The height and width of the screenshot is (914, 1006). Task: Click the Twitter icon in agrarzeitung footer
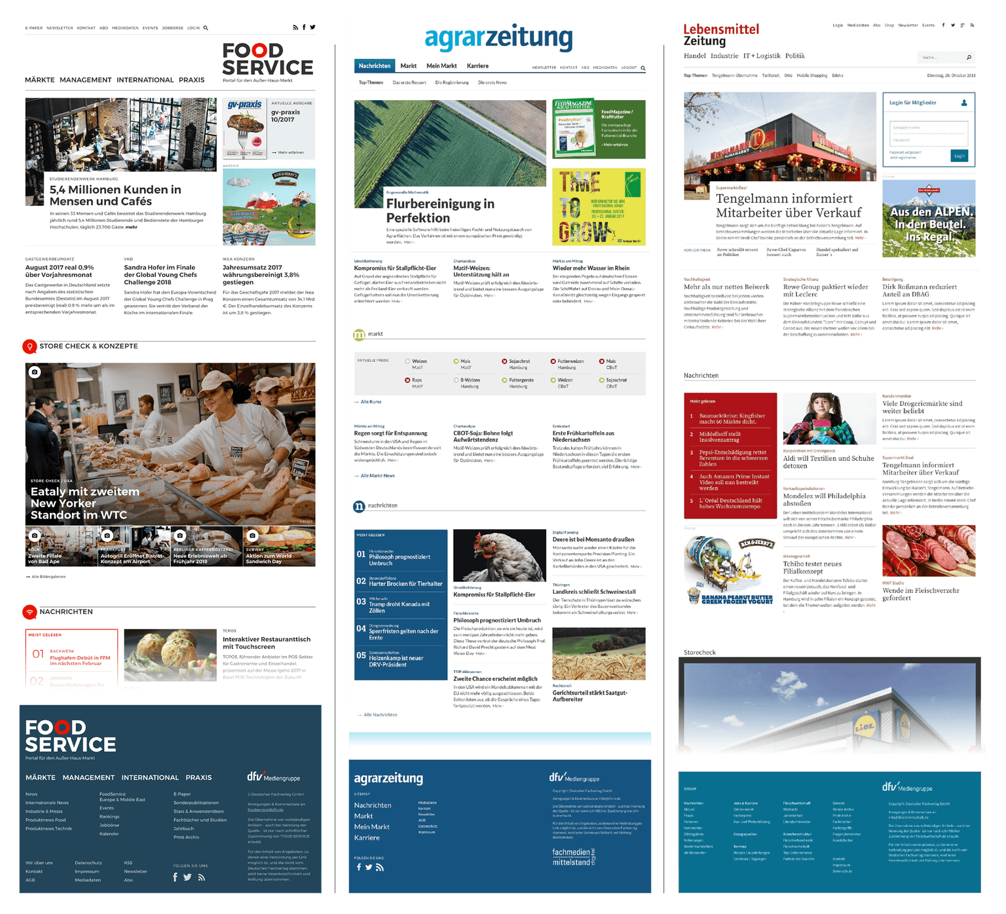(x=369, y=868)
